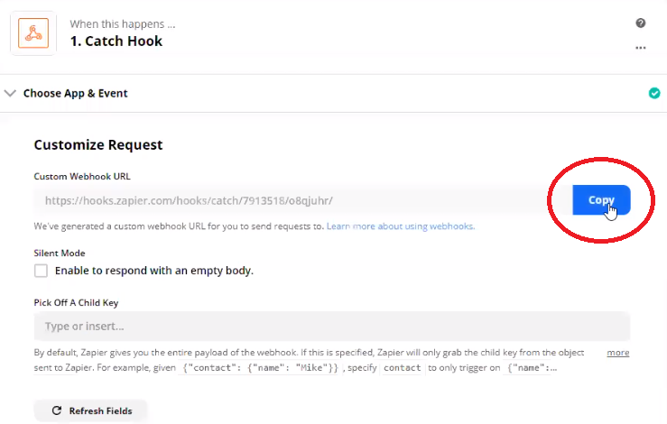Click the Refresh Fields button label
Image resolution: width=667 pixels, height=424 pixels.
coord(100,410)
